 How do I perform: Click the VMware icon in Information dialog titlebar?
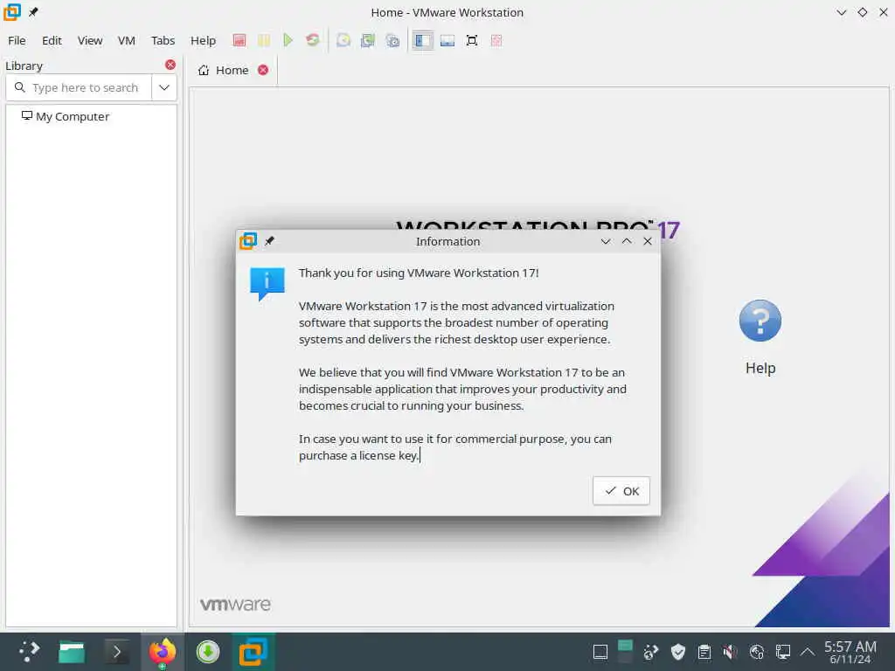[248, 241]
